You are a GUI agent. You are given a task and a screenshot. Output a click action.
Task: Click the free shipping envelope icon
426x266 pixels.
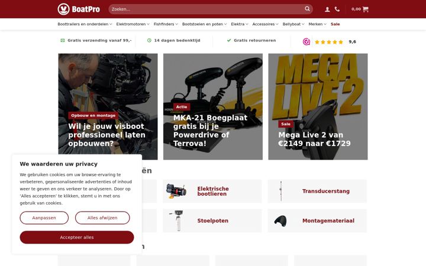pos(63,40)
